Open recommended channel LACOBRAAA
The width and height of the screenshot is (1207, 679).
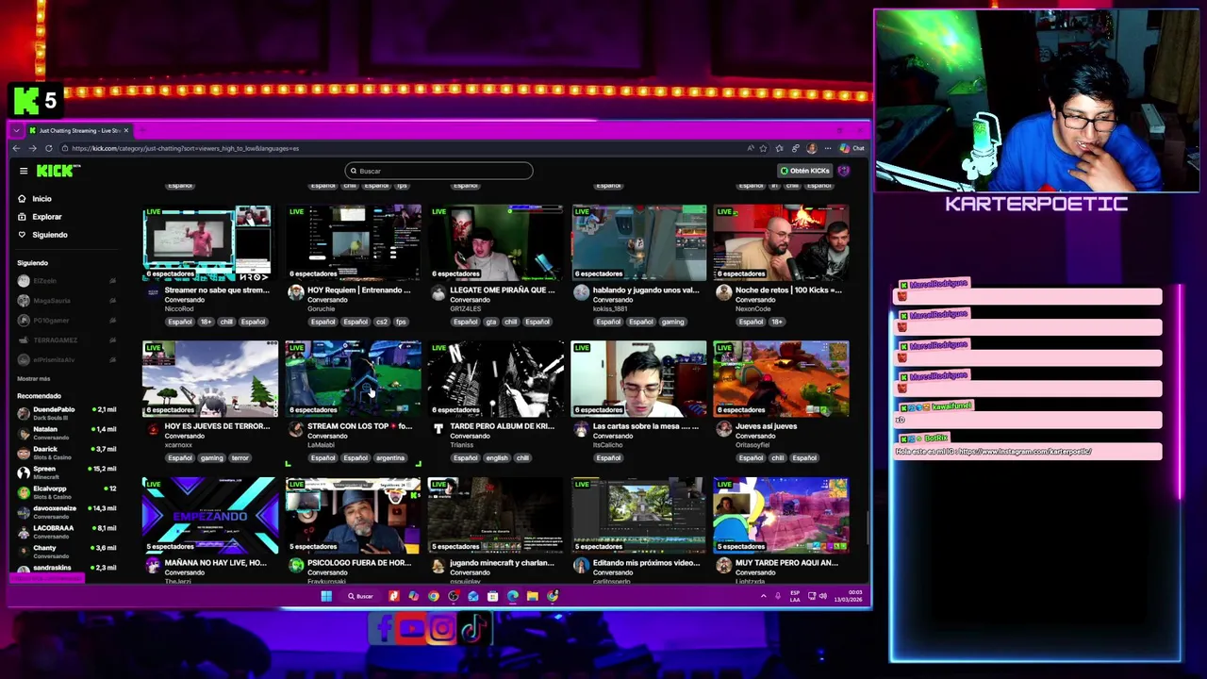pyautogui.click(x=66, y=531)
